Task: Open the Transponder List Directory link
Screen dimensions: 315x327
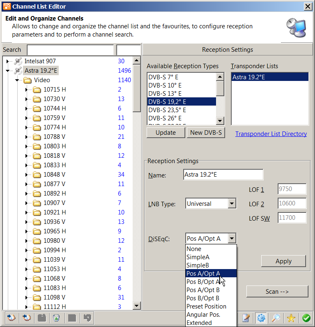Action: 271,134
